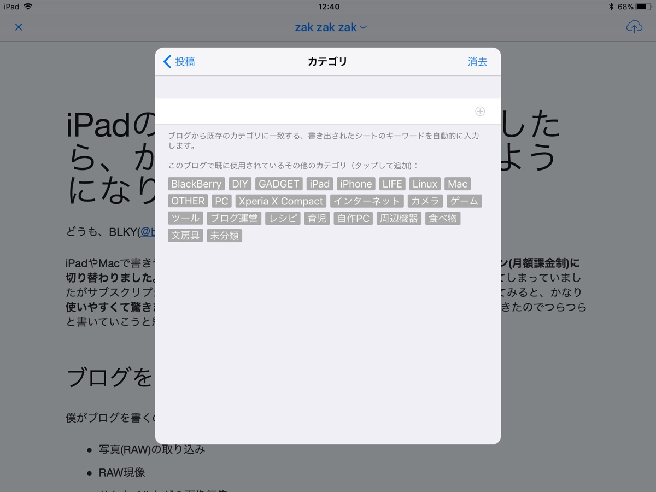Tap the plus circle add icon
This screenshot has width=656, height=492.
pyautogui.click(x=480, y=112)
